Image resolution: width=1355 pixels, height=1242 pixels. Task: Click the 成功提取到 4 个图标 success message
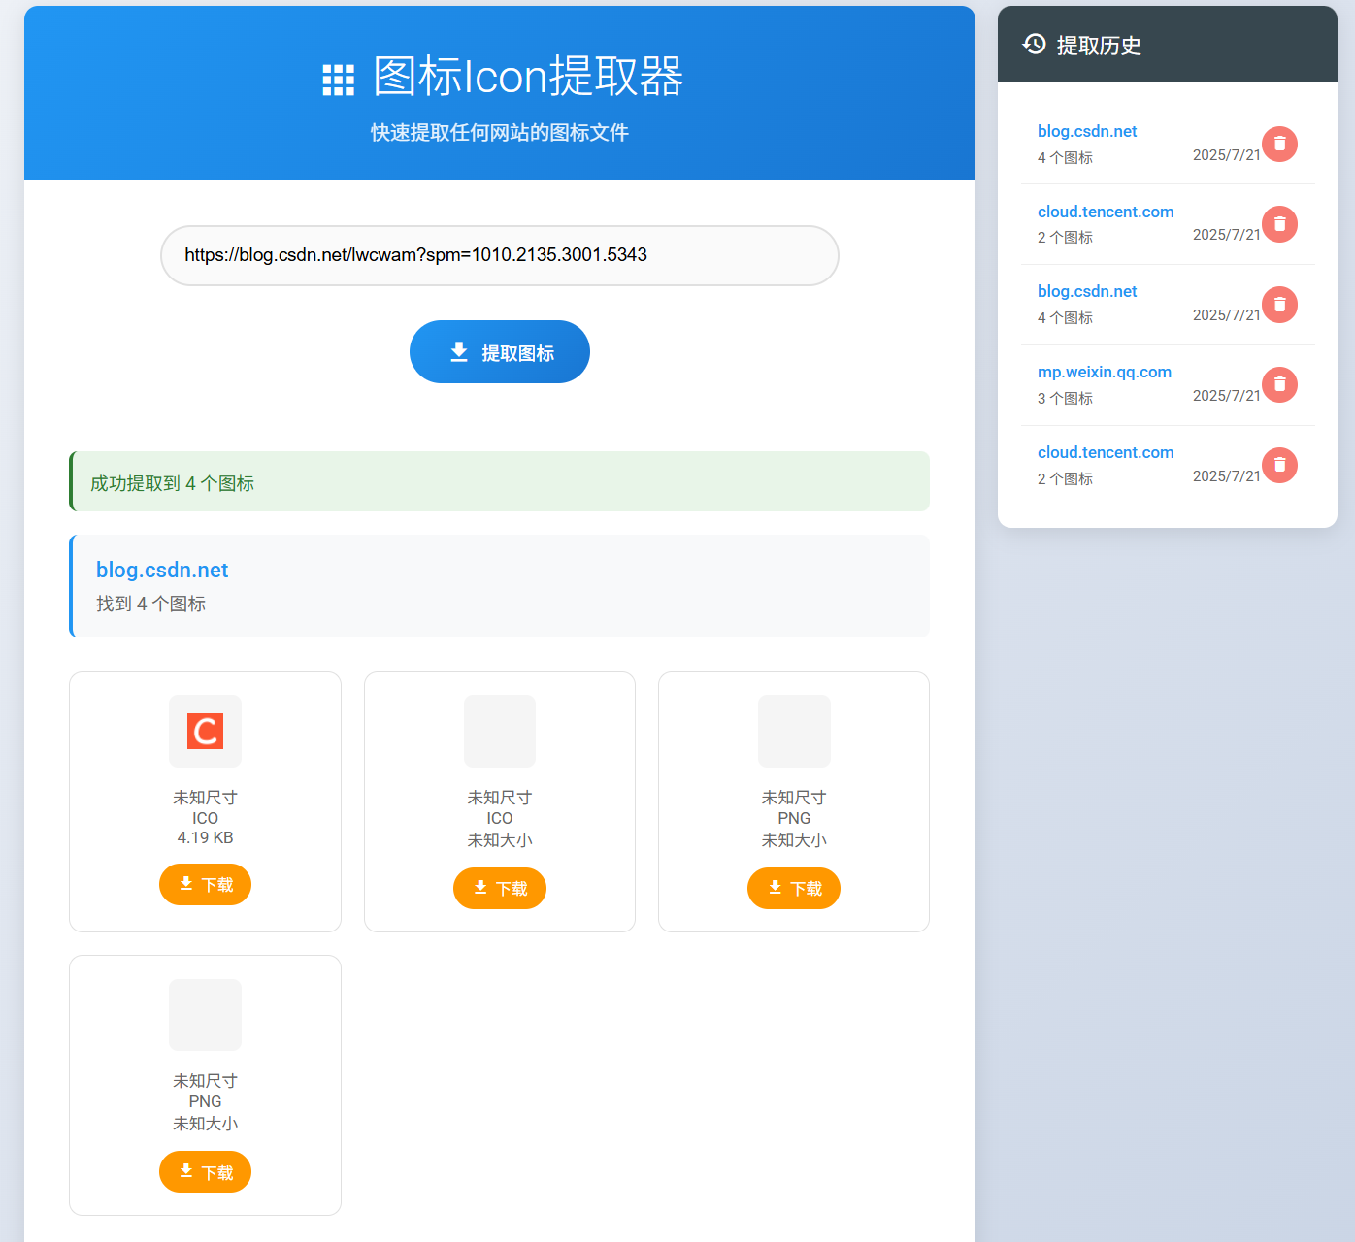click(x=500, y=481)
